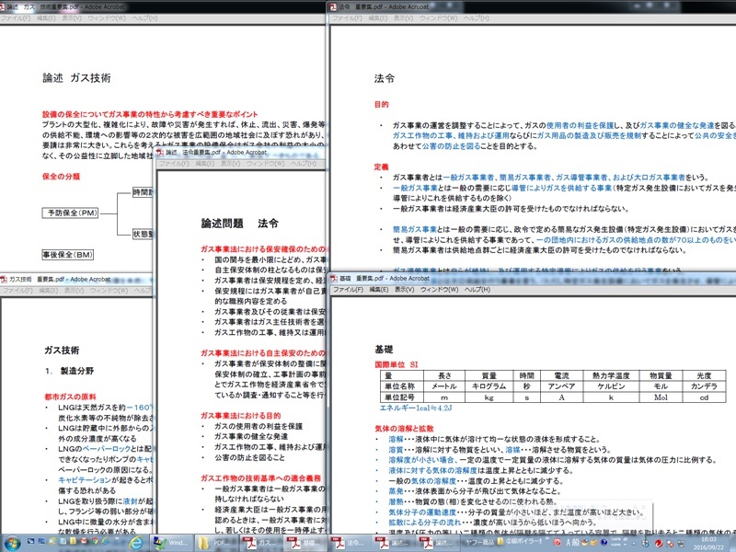The width and height of the screenshot is (736, 552).
Task: Click the heading 1. 製造分野
Action: [x=70, y=371]
